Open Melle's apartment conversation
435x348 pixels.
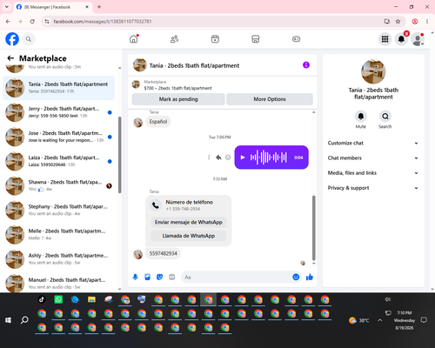pyautogui.click(x=59, y=235)
